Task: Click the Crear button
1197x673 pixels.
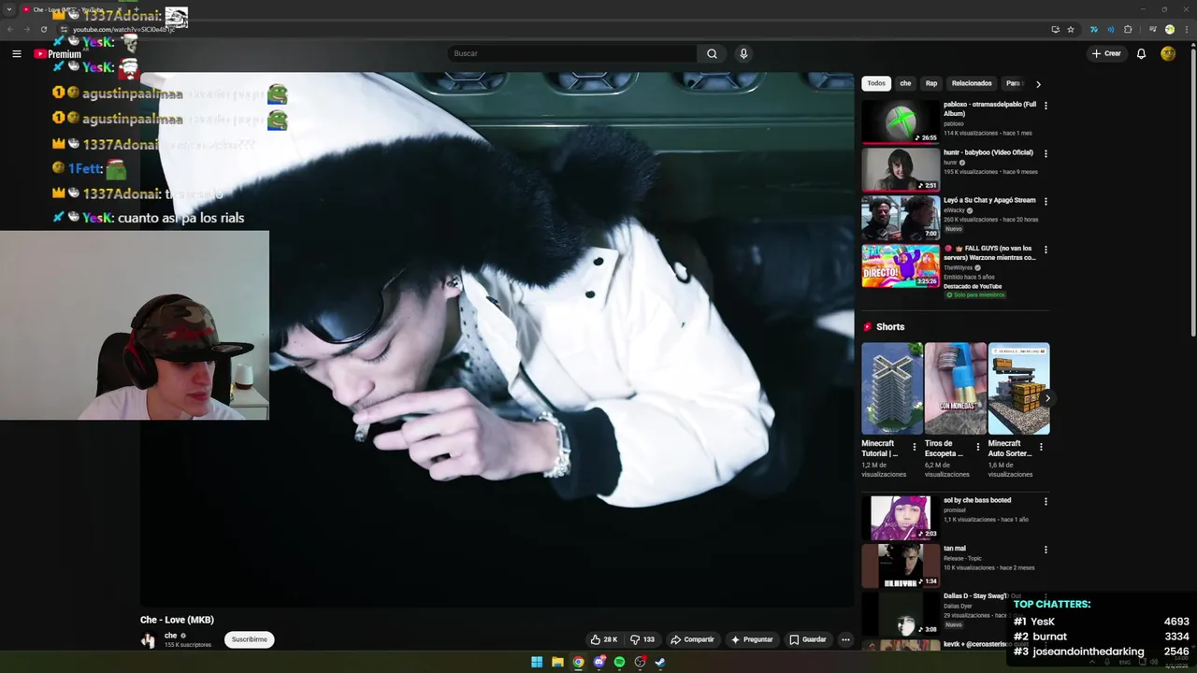Action: (1106, 53)
